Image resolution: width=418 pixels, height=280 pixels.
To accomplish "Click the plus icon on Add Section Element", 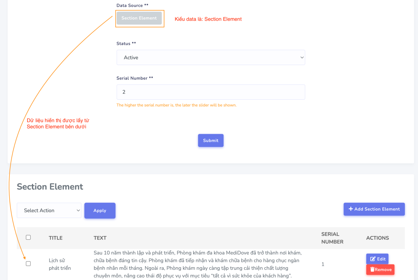I will pyautogui.click(x=351, y=209).
